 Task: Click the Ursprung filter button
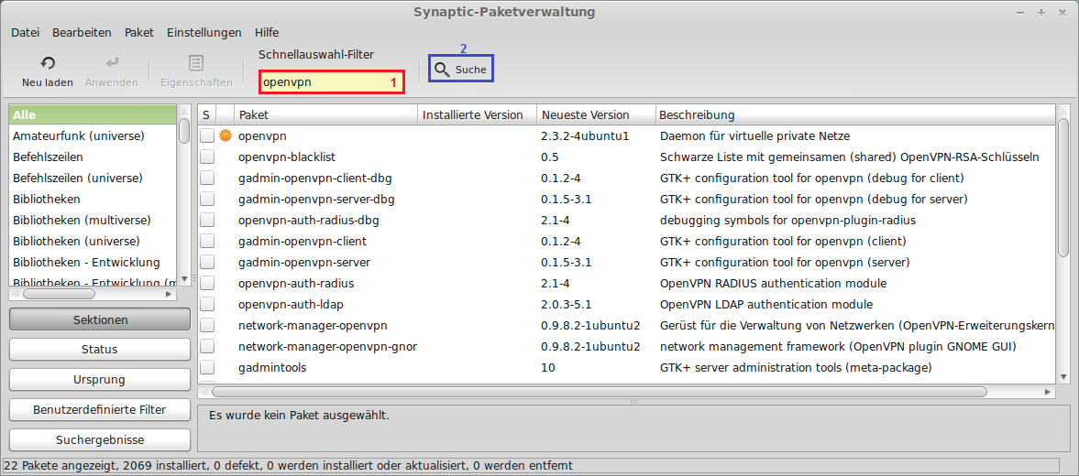pyautogui.click(x=100, y=380)
